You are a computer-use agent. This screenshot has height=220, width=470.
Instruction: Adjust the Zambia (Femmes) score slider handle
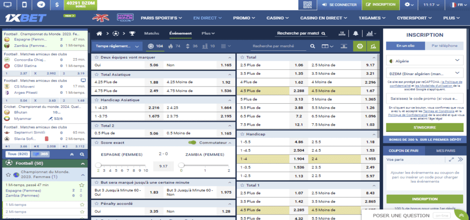[x=181, y=165]
